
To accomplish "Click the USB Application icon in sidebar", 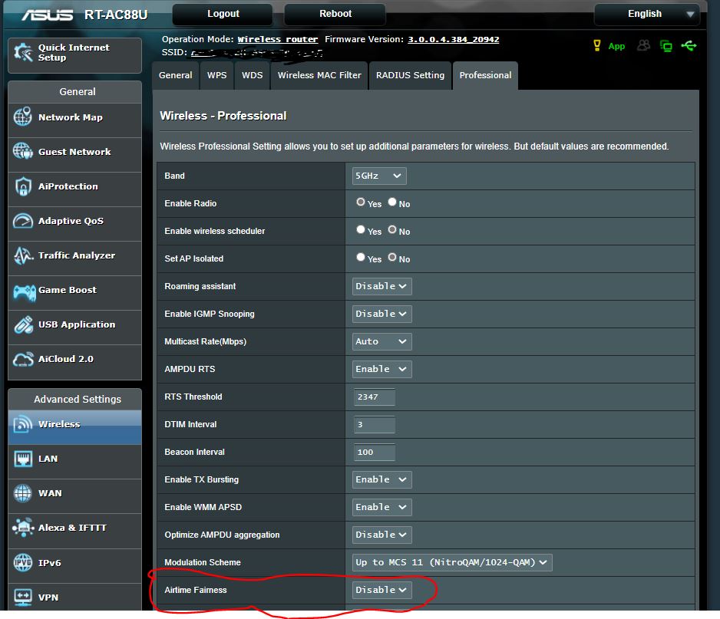I will point(23,324).
